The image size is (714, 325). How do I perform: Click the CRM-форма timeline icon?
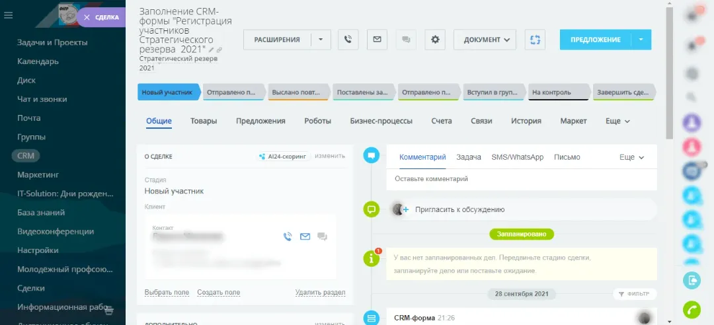[x=372, y=318]
